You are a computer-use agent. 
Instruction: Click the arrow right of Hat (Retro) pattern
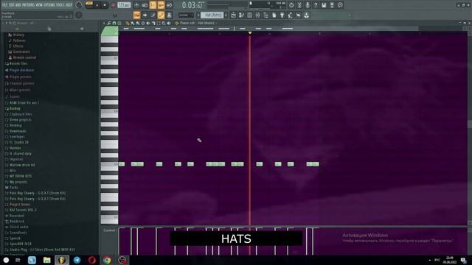(226, 15)
